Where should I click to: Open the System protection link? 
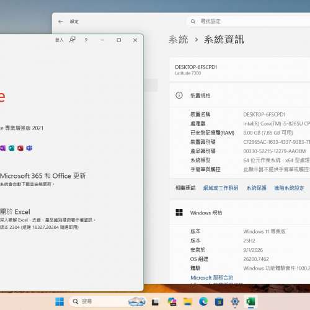coord(256,188)
